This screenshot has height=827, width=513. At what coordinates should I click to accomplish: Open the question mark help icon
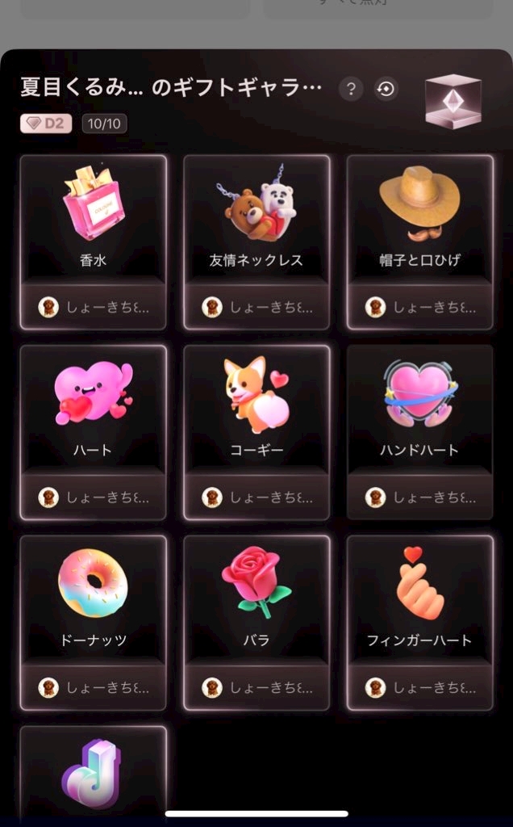[x=351, y=89]
